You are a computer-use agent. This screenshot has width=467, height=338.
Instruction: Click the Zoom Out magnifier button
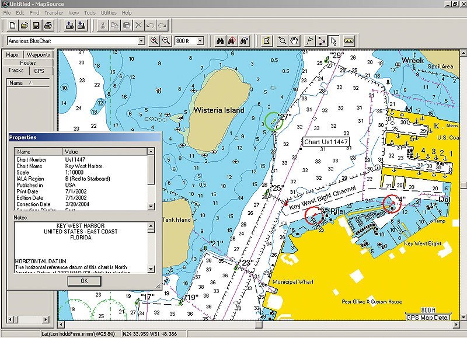pyautogui.click(x=166, y=41)
